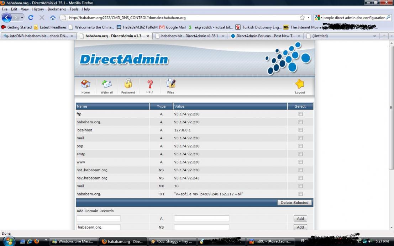
Task: Open the Google Mail bookmark
Action: [x=173, y=27]
